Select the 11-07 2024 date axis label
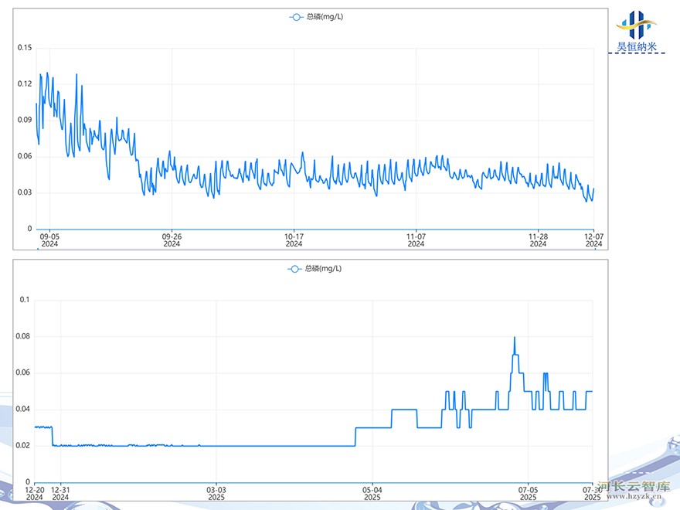 pos(416,240)
